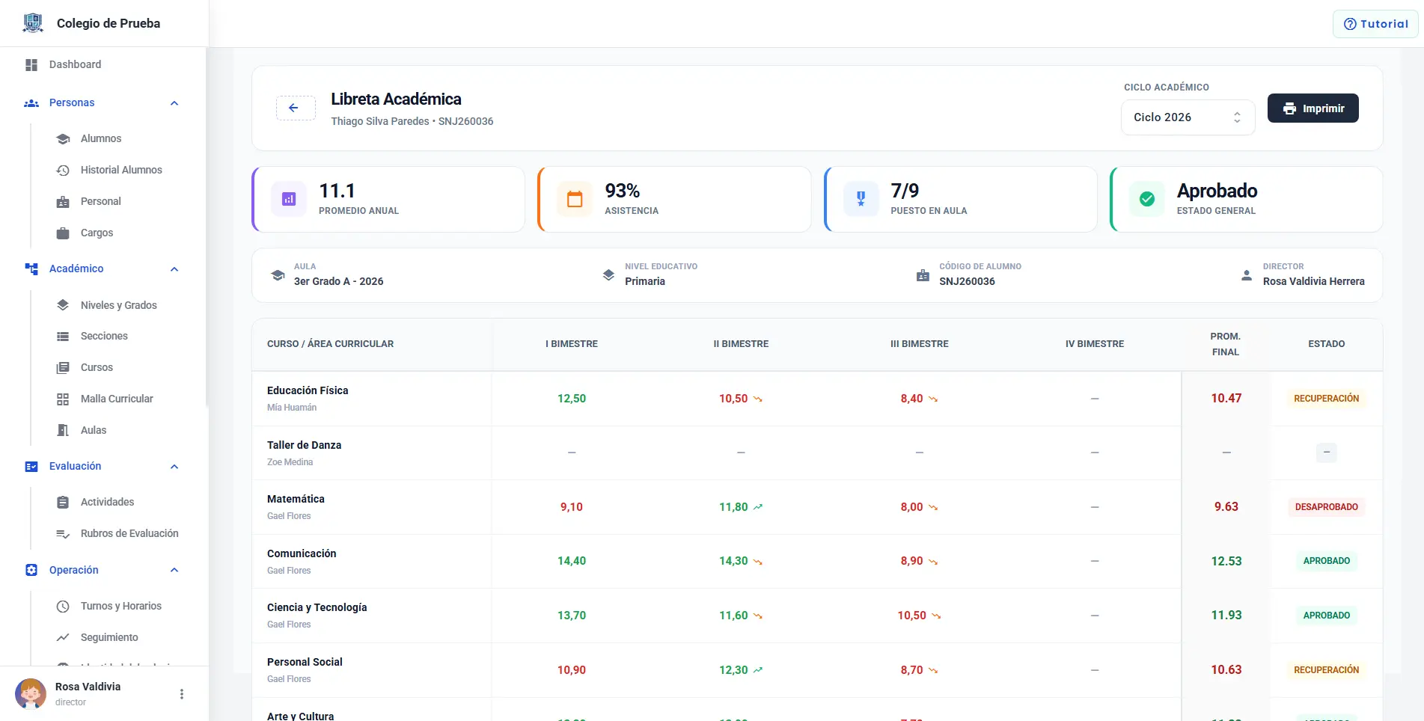The width and height of the screenshot is (1424, 721).
Task: Open the Ciclo 2026 academic cycle dropdown
Action: coord(1188,117)
